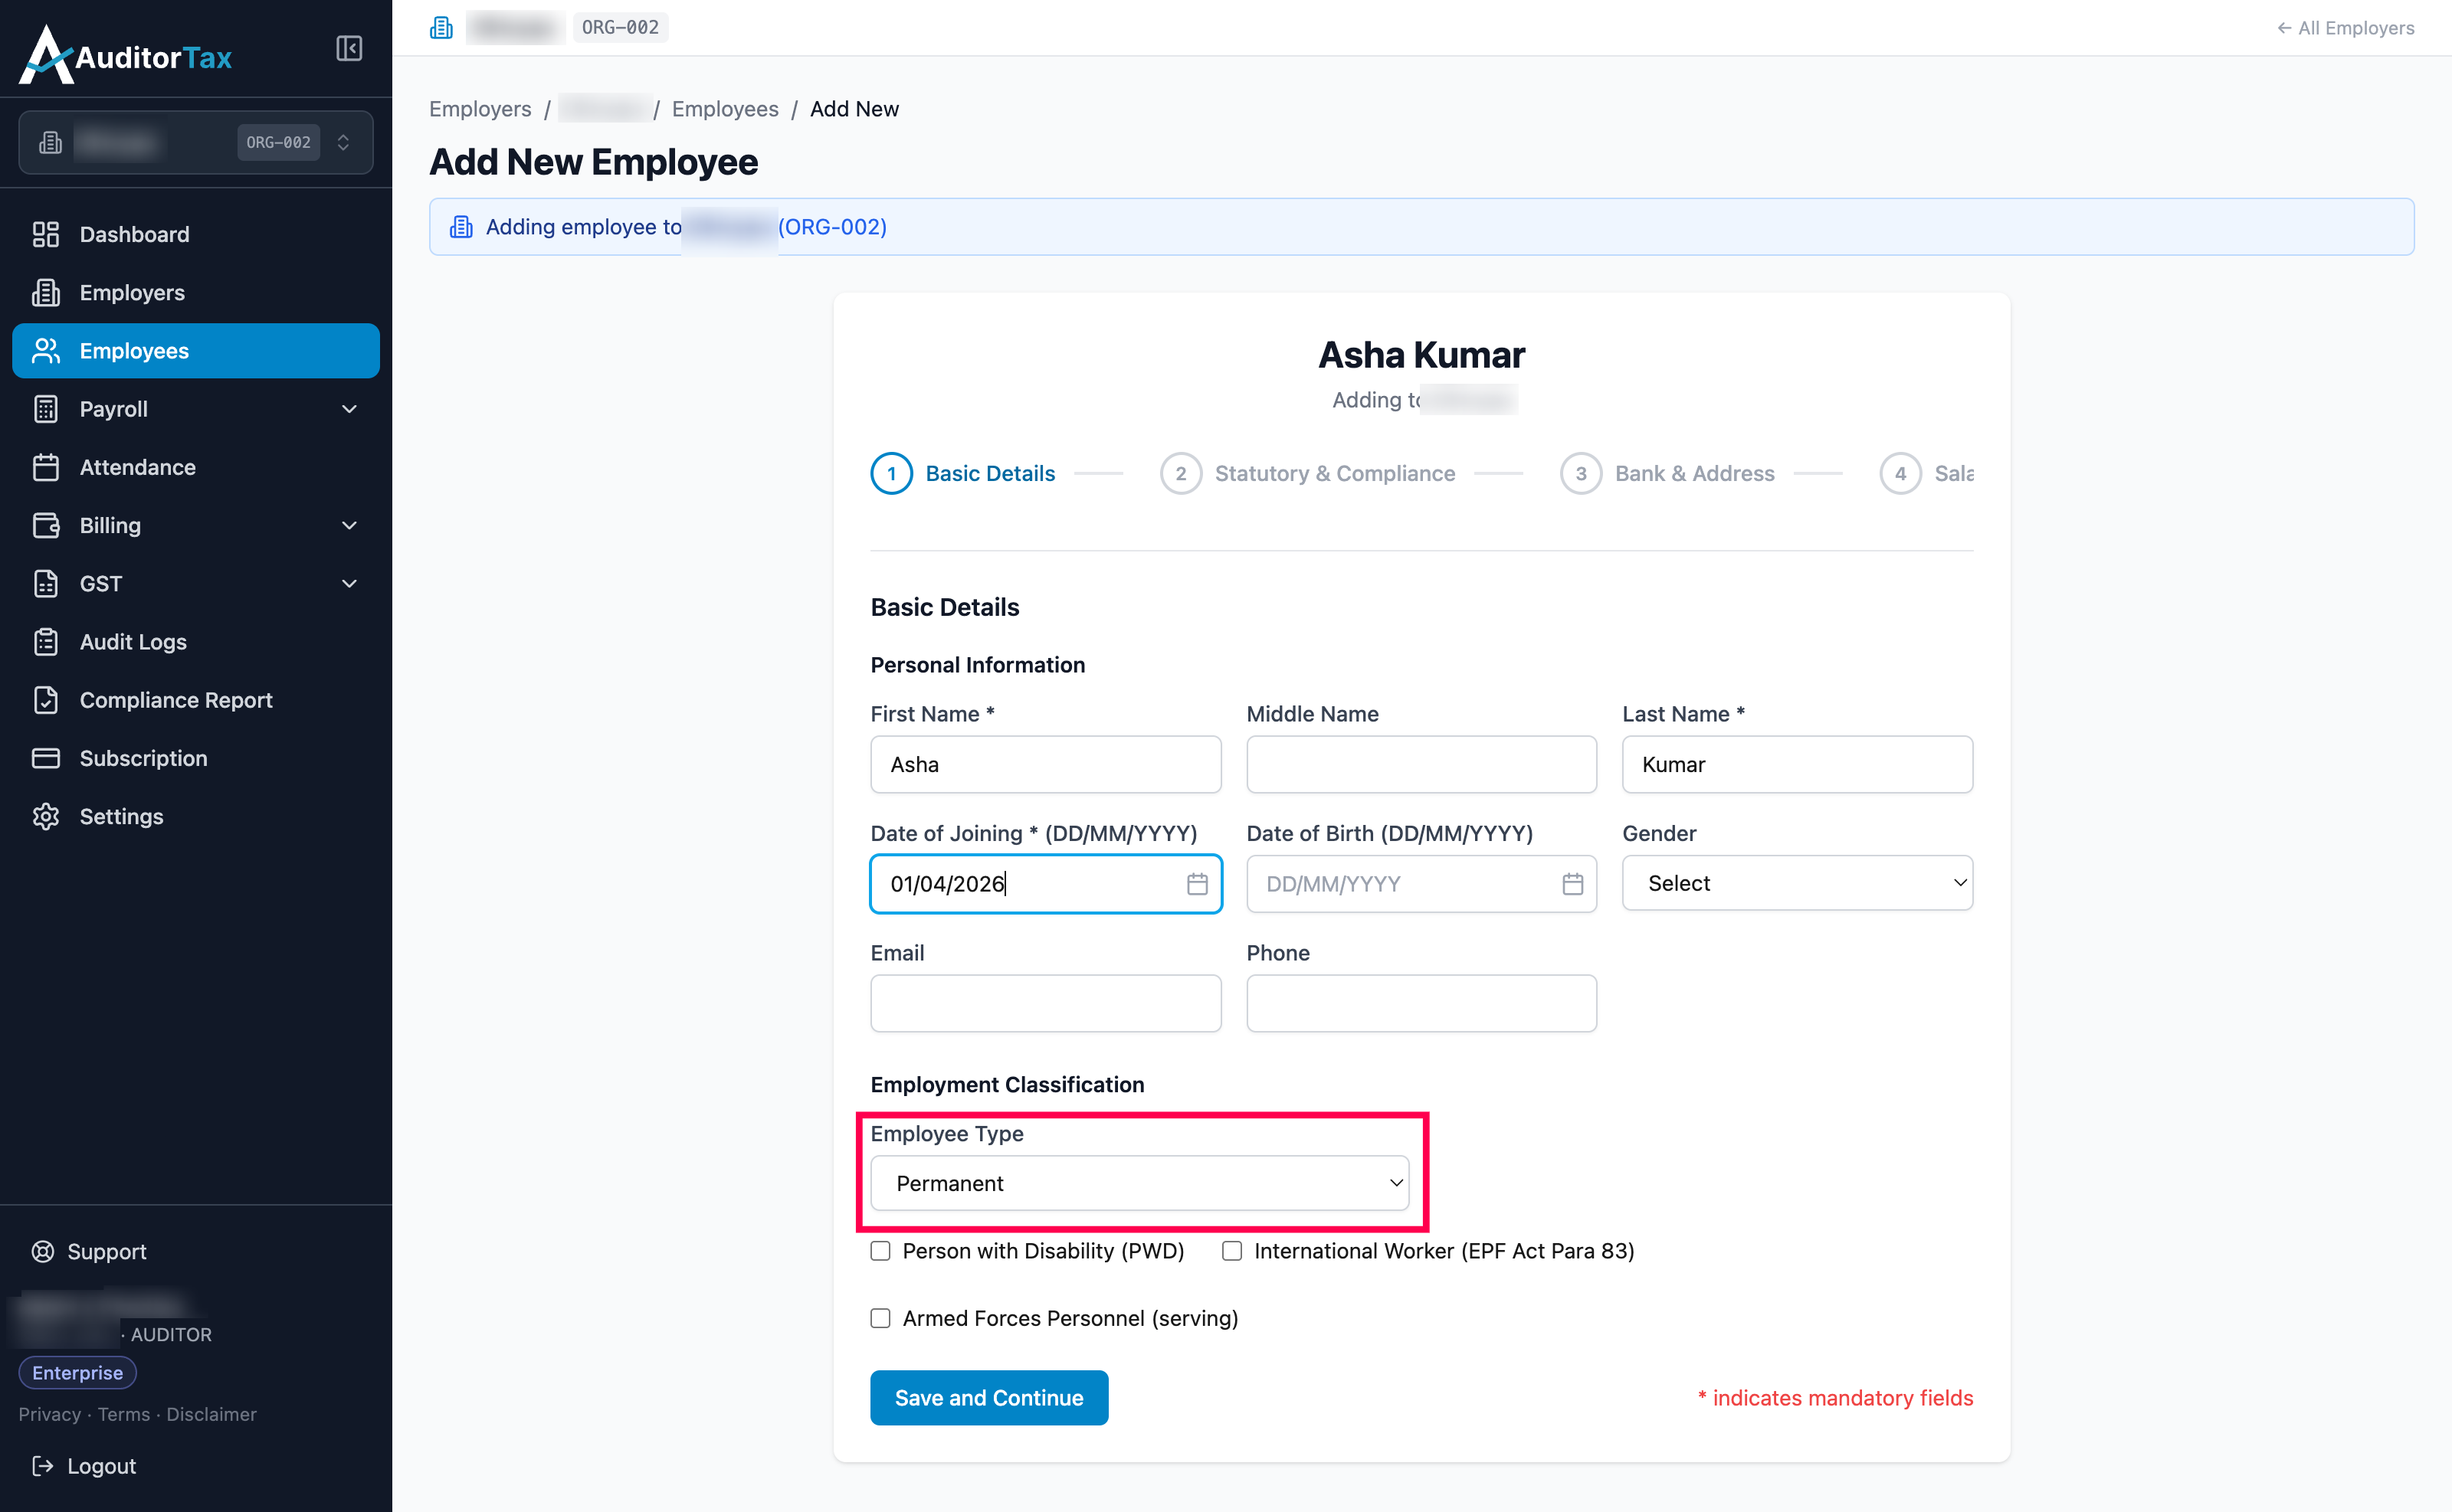Screen dimensions: 2452x1512
Task: Click the First Name field
Action: tap(1045, 764)
